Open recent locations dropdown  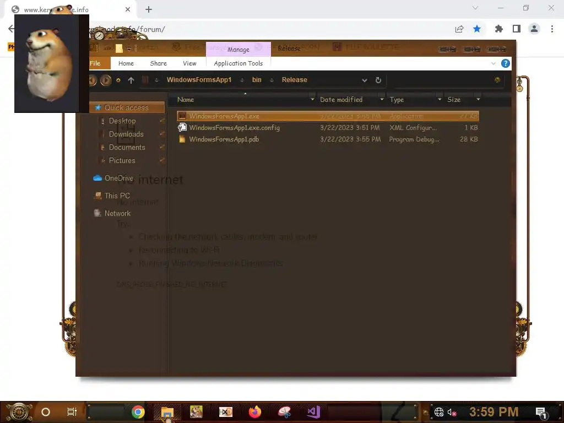tap(118, 80)
